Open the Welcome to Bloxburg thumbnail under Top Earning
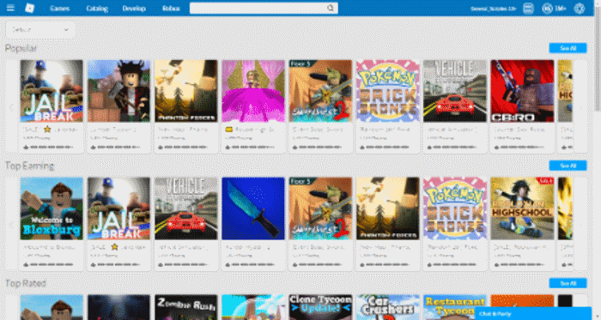 [52, 208]
